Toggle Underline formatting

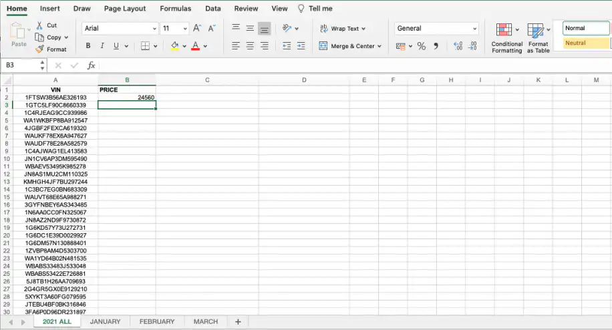(x=116, y=45)
